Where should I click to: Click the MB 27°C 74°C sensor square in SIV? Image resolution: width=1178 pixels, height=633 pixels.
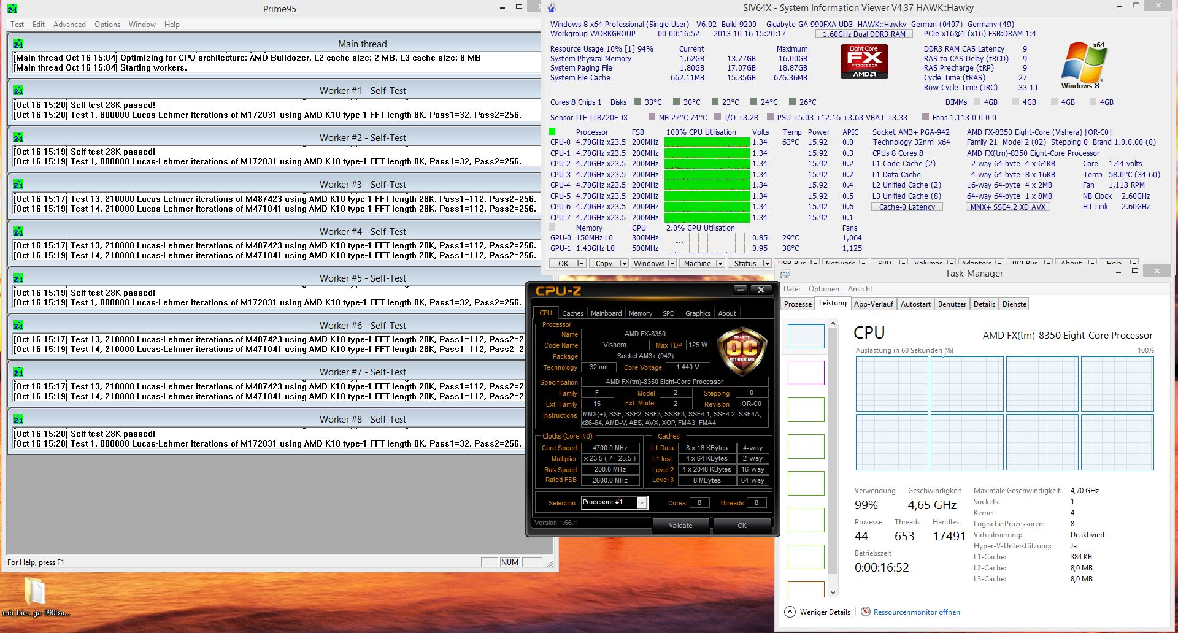pos(652,117)
